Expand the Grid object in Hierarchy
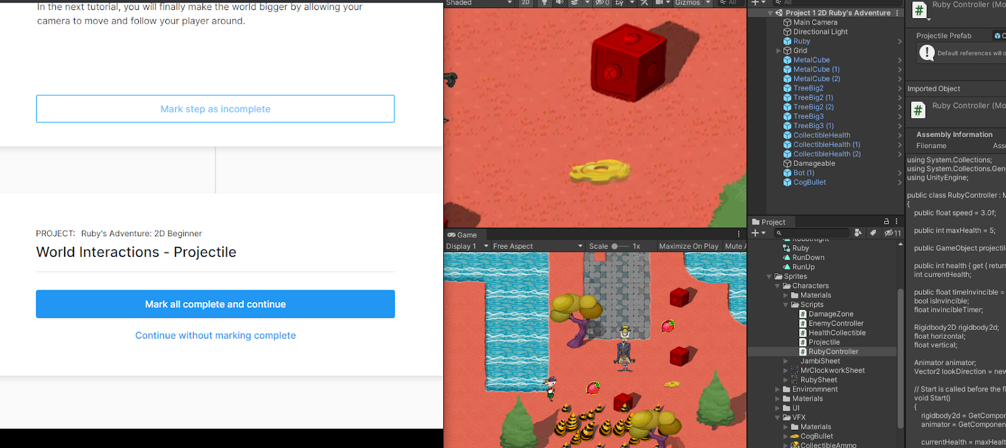This screenshot has height=448, width=1006. click(778, 50)
